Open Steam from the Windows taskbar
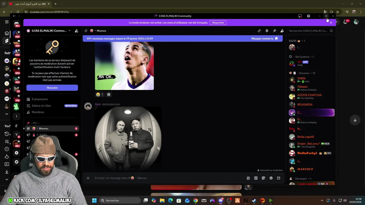Viewport: 365px width, 205px height. [254, 200]
